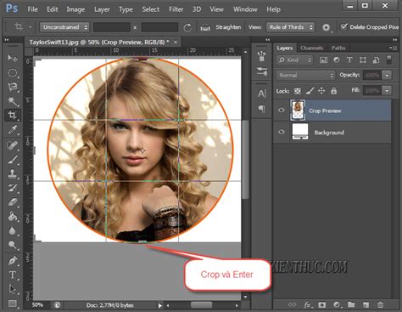Select the Move tool

click(x=12, y=58)
